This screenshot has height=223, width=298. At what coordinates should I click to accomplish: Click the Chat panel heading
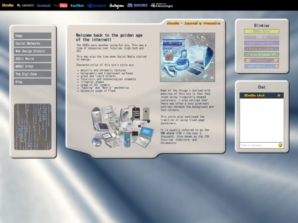[x=262, y=87]
